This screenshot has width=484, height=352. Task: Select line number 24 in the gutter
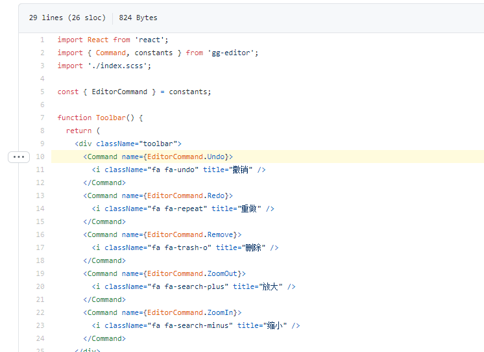(x=40, y=338)
